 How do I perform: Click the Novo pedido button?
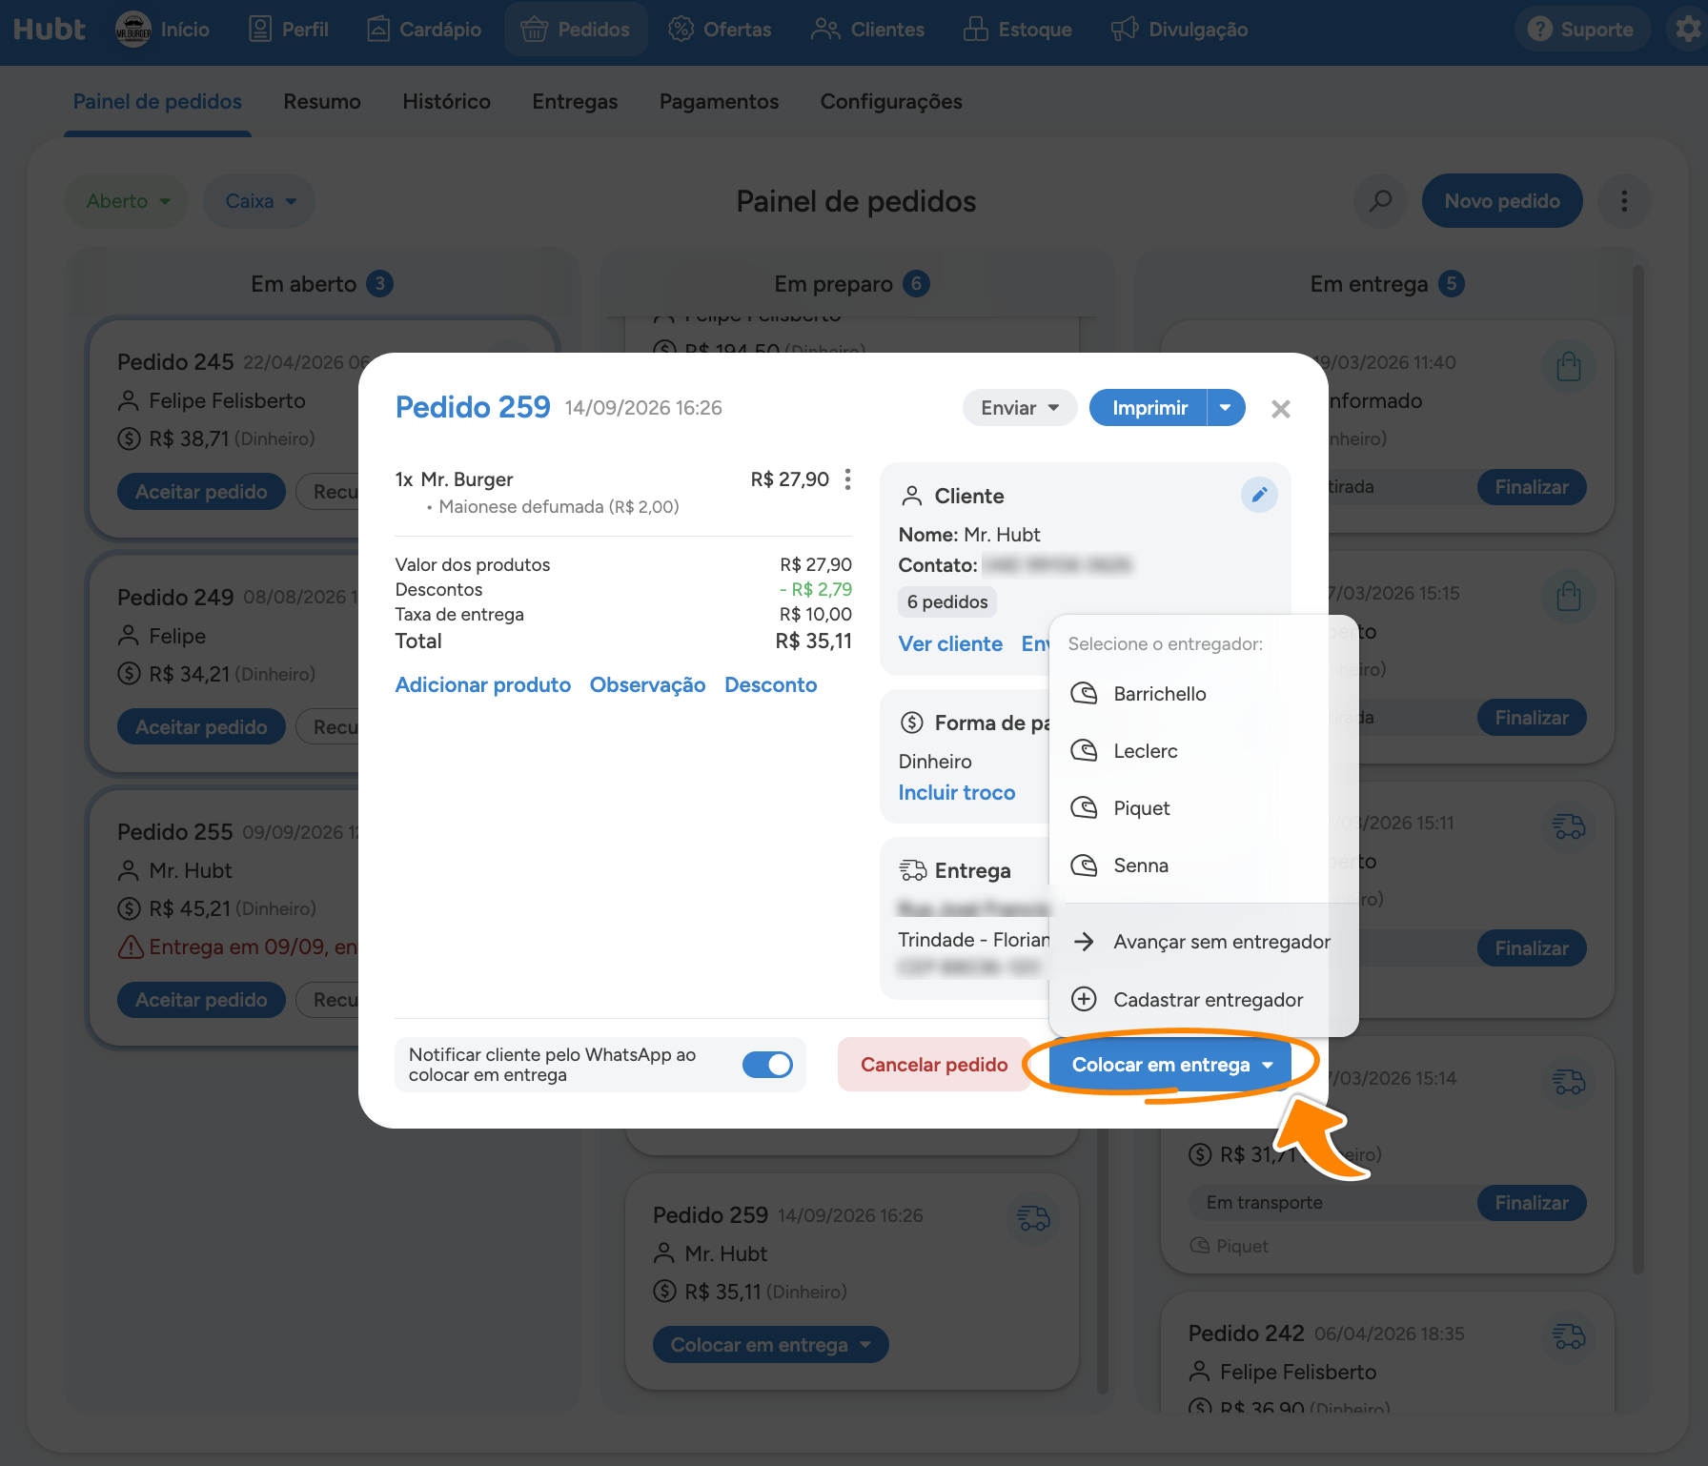1502,201
